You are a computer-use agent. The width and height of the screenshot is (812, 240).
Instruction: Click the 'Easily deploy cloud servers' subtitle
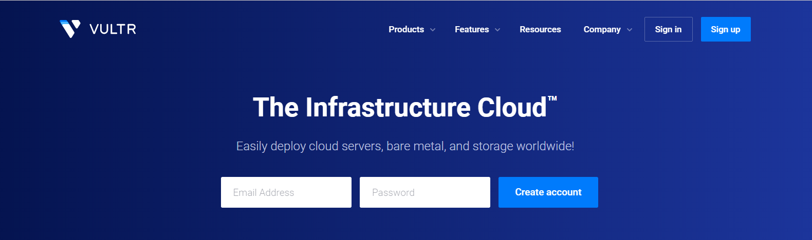[405, 146]
